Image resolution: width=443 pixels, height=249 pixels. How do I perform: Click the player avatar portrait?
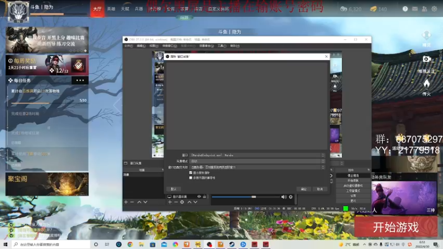[18, 11]
